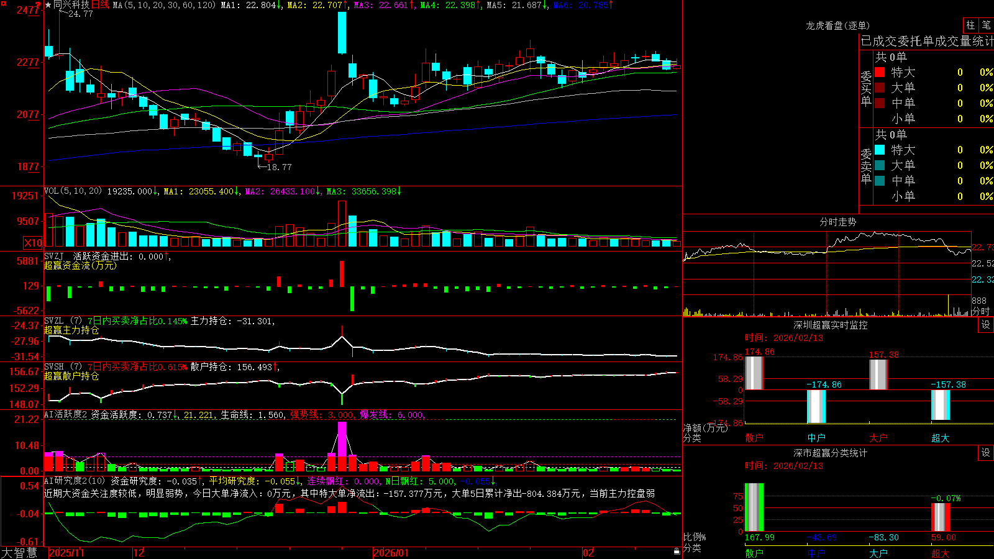Click the 2025/11 date marker on timeline

coord(67,553)
